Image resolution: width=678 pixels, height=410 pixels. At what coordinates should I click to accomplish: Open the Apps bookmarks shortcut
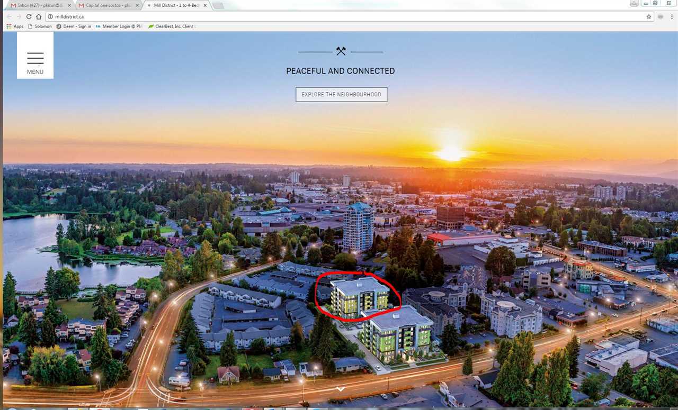(15, 26)
